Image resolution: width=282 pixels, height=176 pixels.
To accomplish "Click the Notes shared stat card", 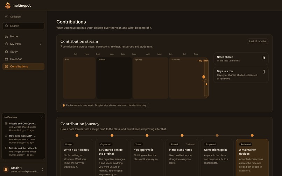I will 241,59.
